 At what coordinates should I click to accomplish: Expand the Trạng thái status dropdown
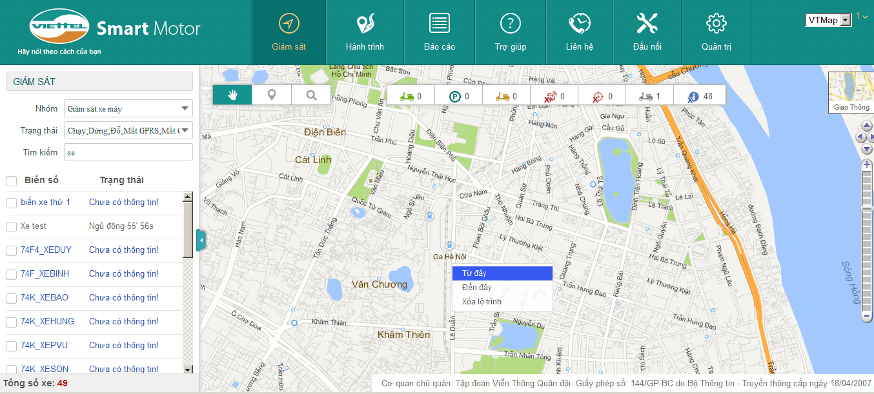tap(128, 131)
